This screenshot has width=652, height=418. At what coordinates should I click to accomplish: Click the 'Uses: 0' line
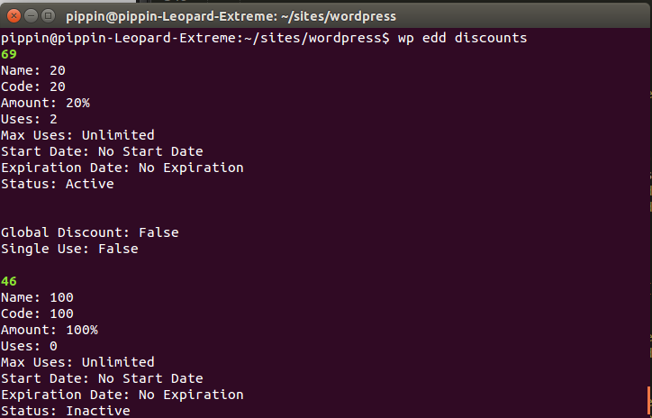click(29, 346)
